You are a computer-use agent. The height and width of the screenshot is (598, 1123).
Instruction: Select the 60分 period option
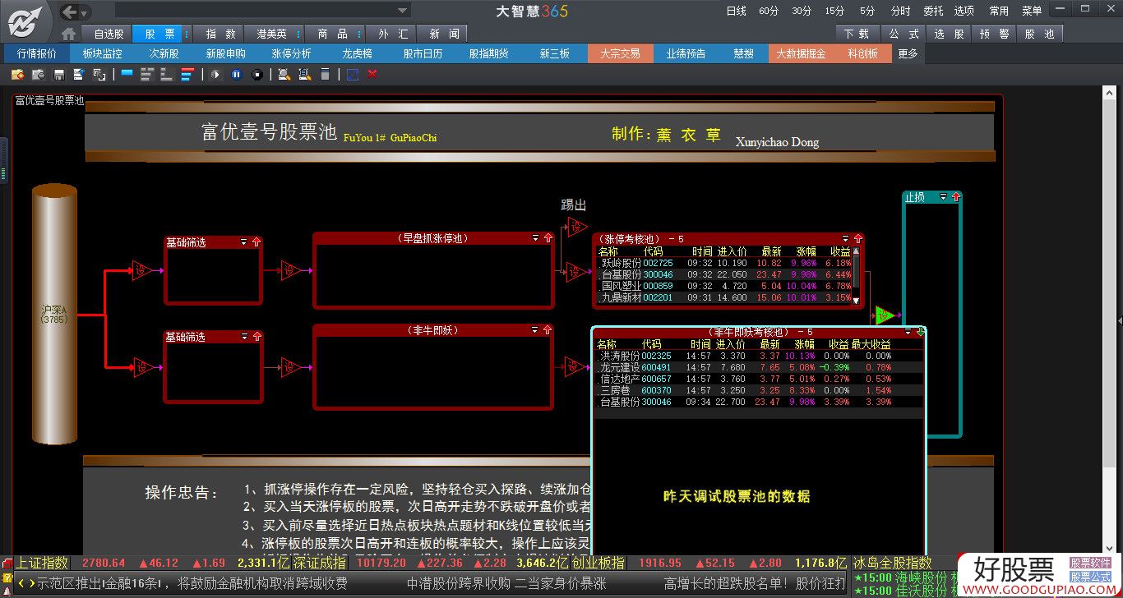(x=769, y=11)
